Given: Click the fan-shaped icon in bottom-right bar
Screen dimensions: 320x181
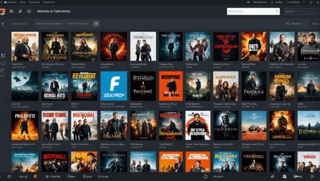Looking at the screenshot, I should (x=284, y=176).
